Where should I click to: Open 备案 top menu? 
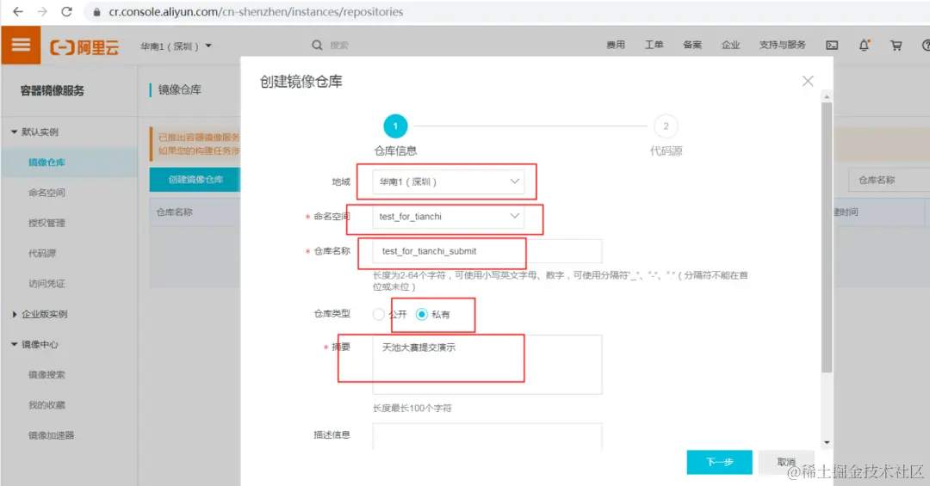(692, 45)
